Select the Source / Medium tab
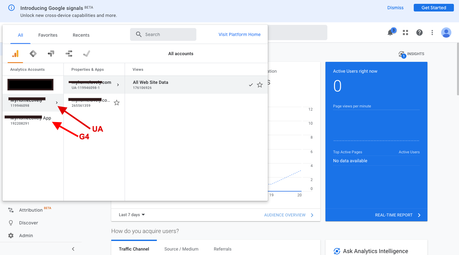Viewport: 459px width, 255px height. [181, 249]
